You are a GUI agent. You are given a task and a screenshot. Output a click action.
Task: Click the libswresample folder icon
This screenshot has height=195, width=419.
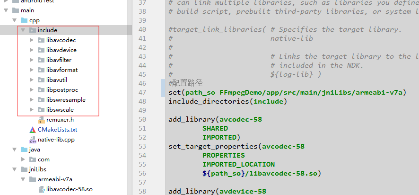coord(41,99)
